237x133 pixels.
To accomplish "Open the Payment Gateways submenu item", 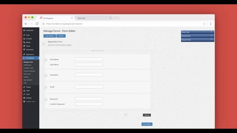I will point(29,71).
